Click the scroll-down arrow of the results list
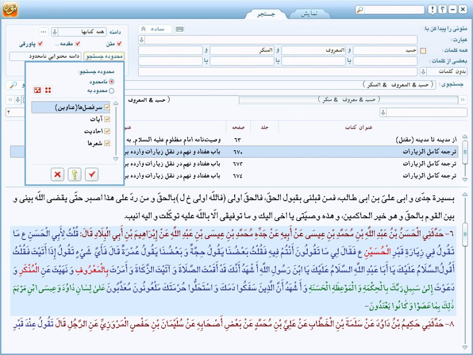The image size is (473, 355). pyautogui.click(x=465, y=179)
